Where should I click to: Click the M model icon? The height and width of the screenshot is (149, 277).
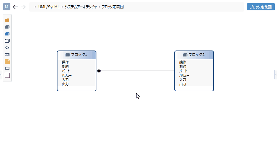(x=7, y=7)
